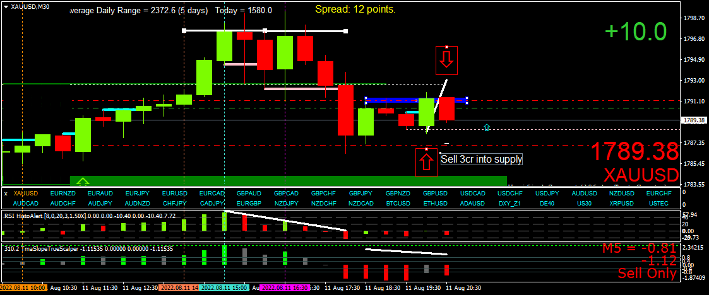Close symbol changer panel with x
The image size is (709, 295).
point(6,193)
